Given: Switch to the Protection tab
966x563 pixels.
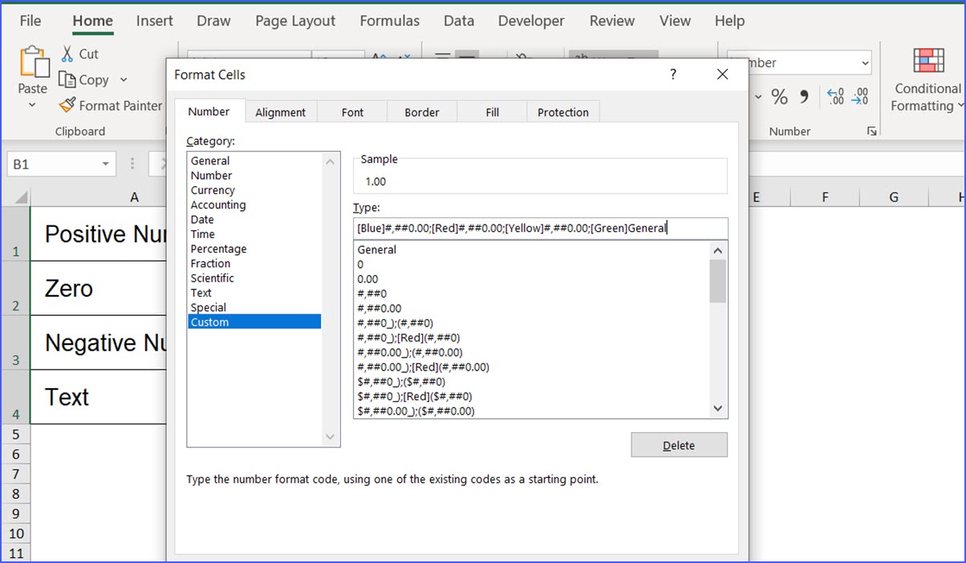Looking at the screenshot, I should click(562, 111).
